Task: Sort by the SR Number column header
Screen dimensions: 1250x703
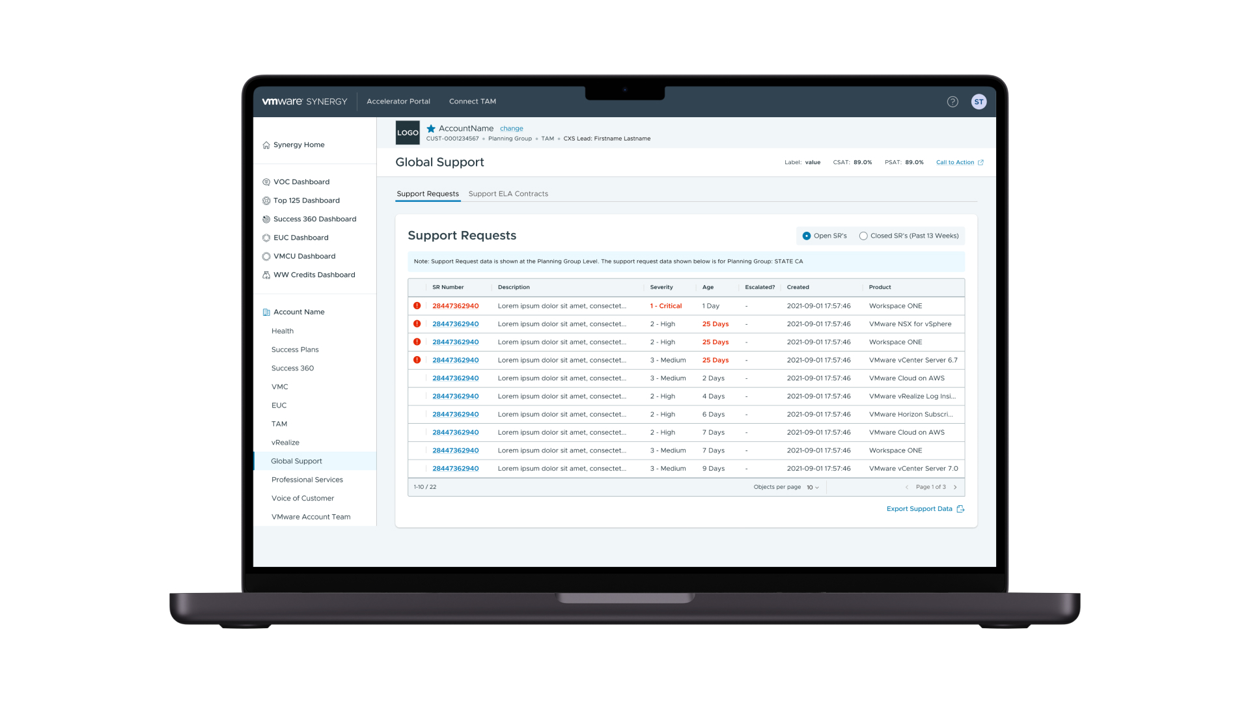Action: pyautogui.click(x=448, y=287)
